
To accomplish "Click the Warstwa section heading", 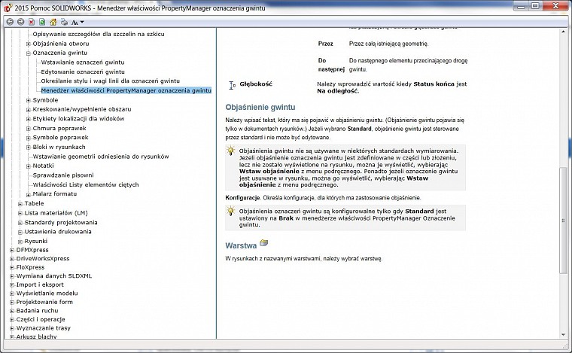I will 241,246.
